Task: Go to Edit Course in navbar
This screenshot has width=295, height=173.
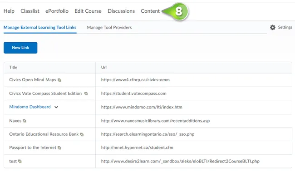Action: pos(88,11)
